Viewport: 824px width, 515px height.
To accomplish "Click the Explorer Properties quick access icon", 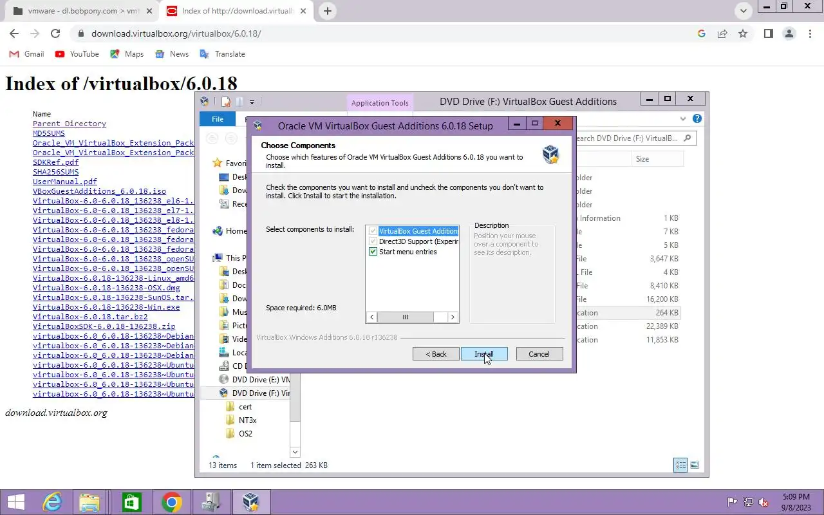I will tap(225, 102).
